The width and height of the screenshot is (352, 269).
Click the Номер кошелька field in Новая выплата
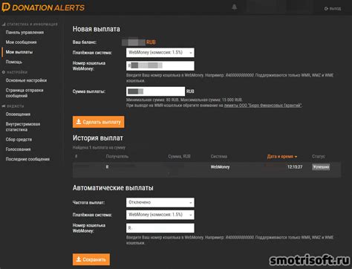160,65
